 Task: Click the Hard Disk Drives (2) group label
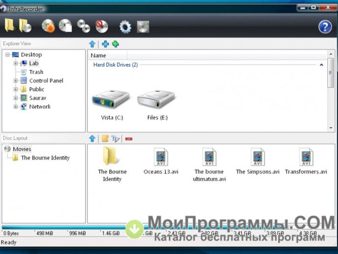point(115,65)
